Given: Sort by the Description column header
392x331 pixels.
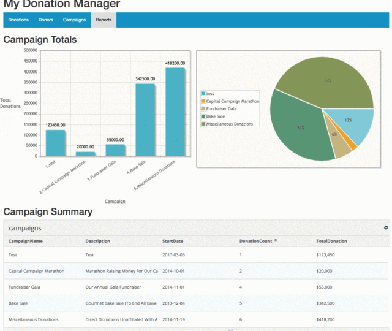Looking at the screenshot, I should pos(98,241).
